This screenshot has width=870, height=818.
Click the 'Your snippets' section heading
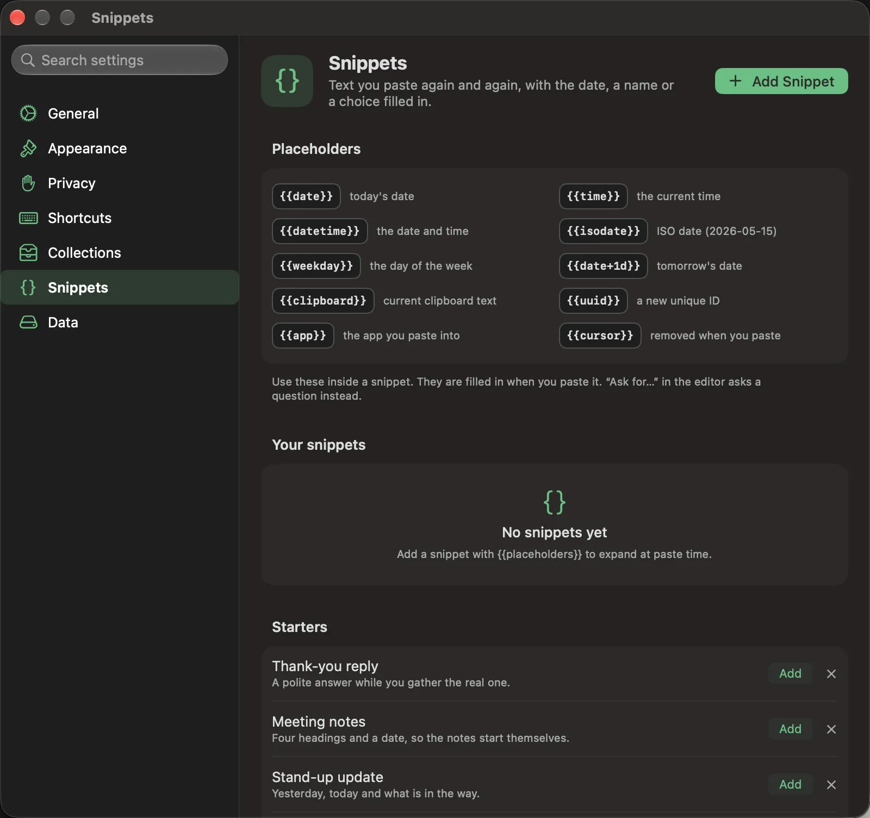click(x=319, y=445)
